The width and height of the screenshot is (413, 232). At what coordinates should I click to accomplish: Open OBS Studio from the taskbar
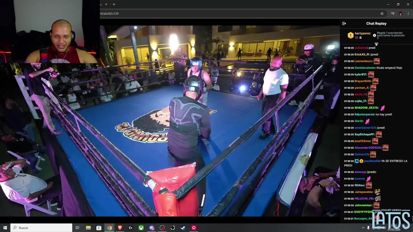pos(162,228)
